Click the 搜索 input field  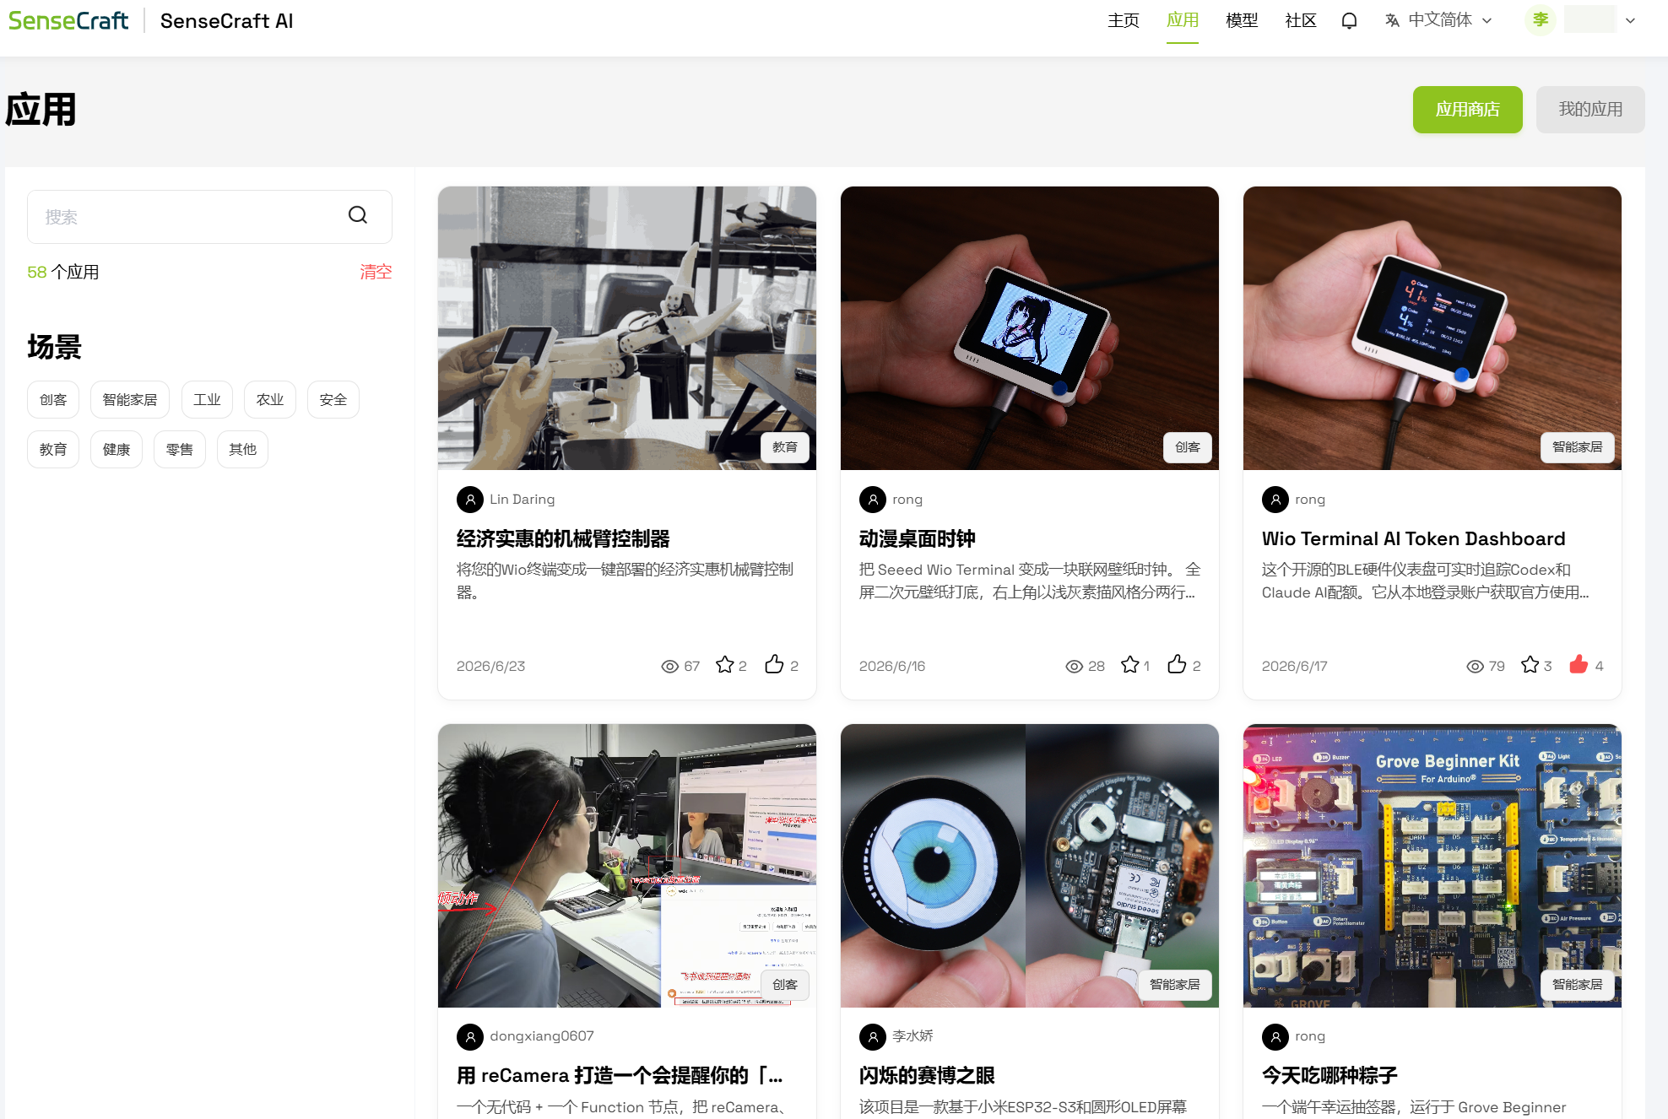tap(209, 217)
